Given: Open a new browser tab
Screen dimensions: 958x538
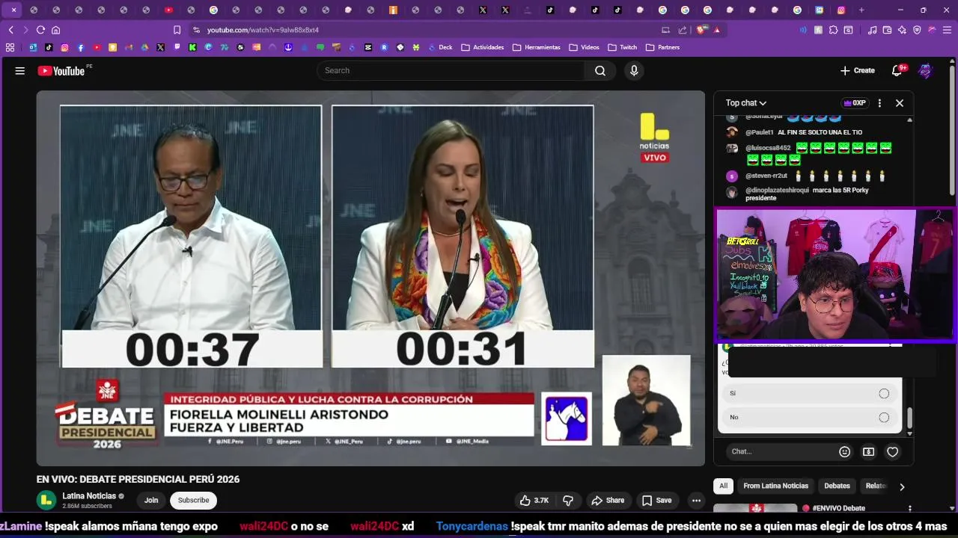Looking at the screenshot, I should tap(861, 10).
